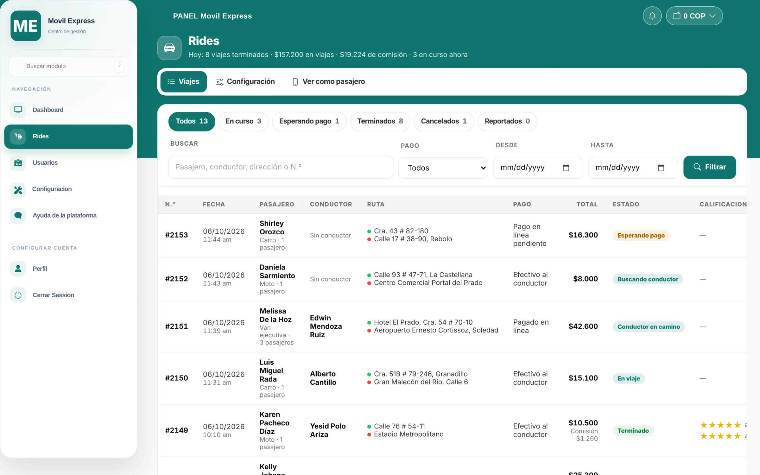This screenshot has width=760, height=475.
Task: Click the star rating for ride #2149
Action: click(720, 430)
